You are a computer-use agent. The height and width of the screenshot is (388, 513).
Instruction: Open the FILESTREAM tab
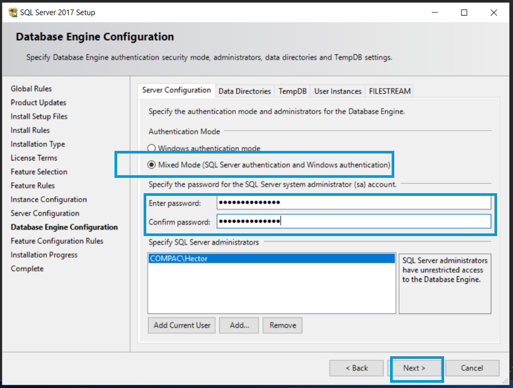[389, 91]
